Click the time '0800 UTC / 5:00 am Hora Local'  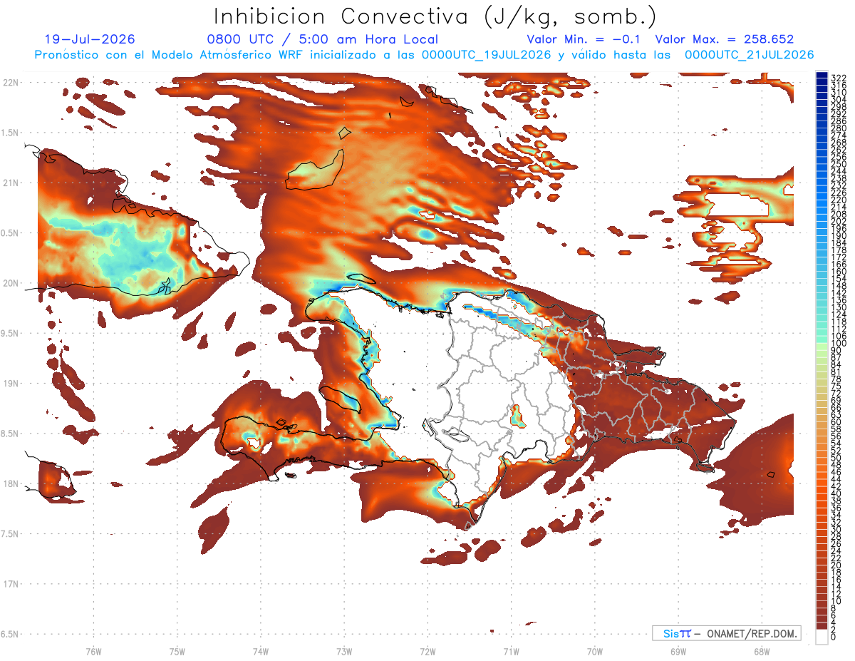322,39
